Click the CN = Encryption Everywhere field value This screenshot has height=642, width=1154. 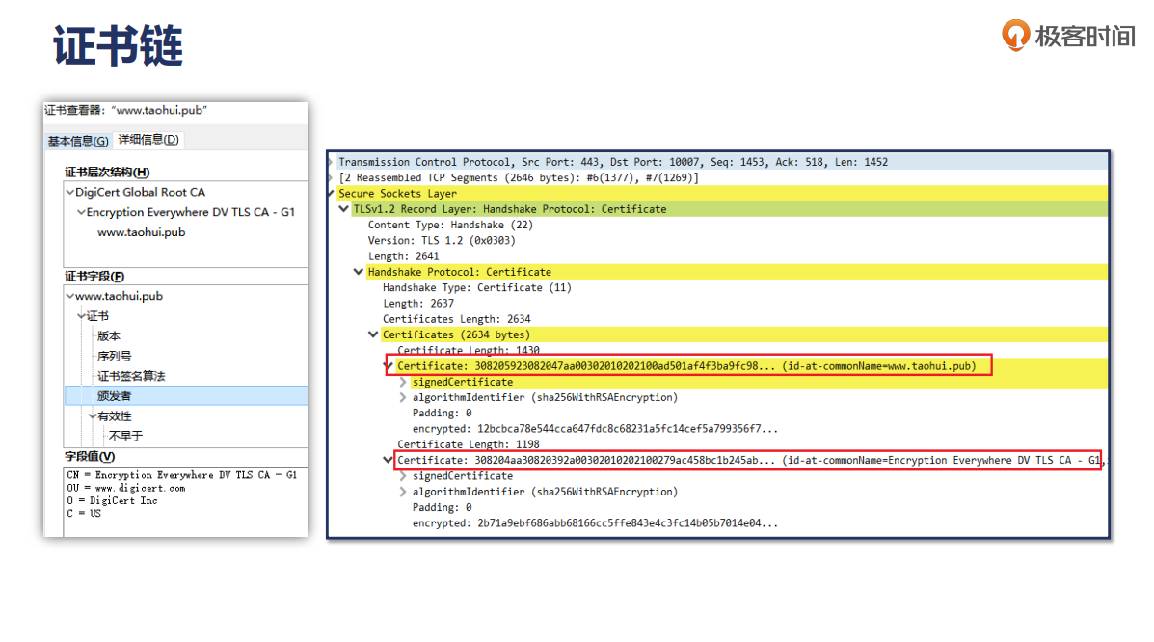[181, 475]
